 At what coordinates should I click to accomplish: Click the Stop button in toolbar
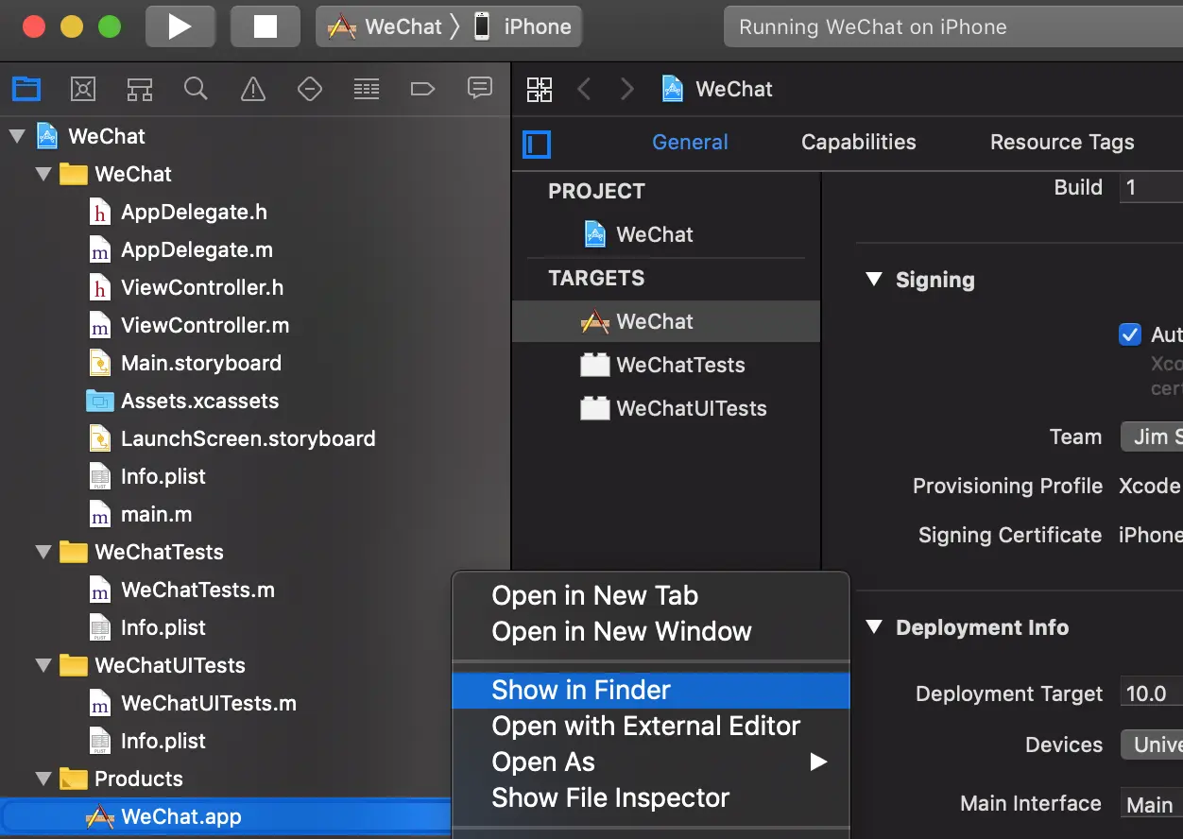click(266, 26)
